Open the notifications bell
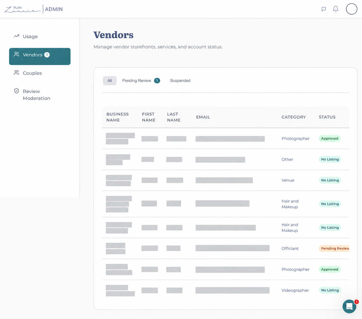The height and width of the screenshot is (319, 362). coord(336,9)
